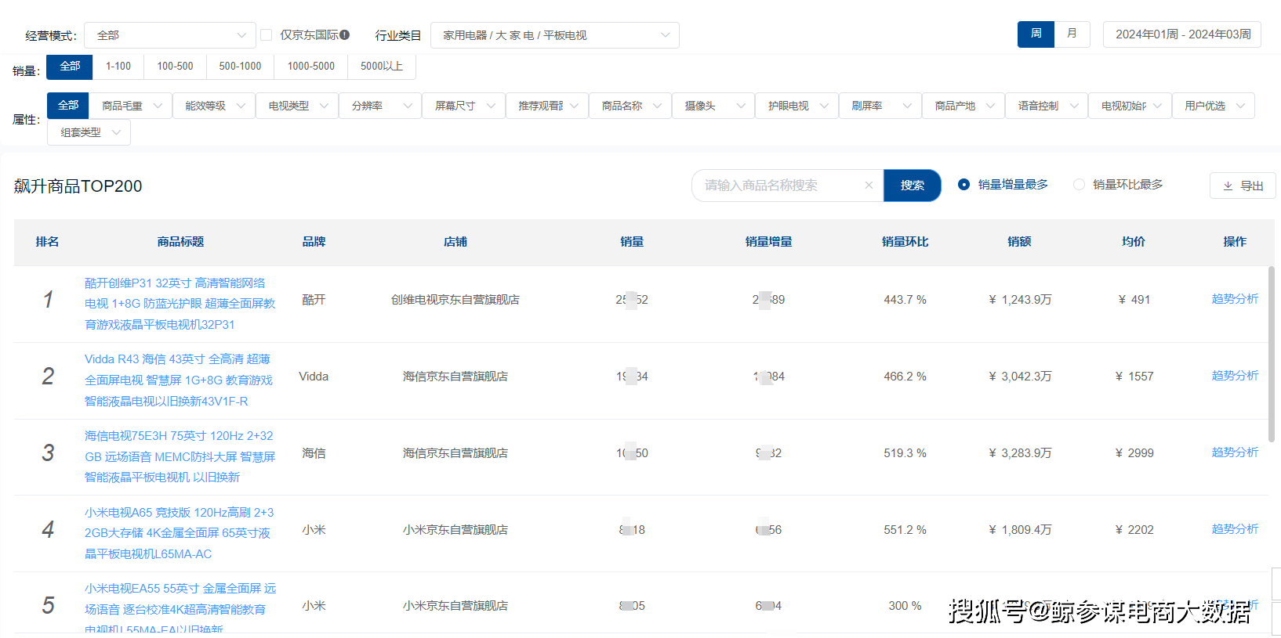Expand the 商品产地 attribute dropdown
Viewport: 1281px width, 638px height.
(963, 106)
